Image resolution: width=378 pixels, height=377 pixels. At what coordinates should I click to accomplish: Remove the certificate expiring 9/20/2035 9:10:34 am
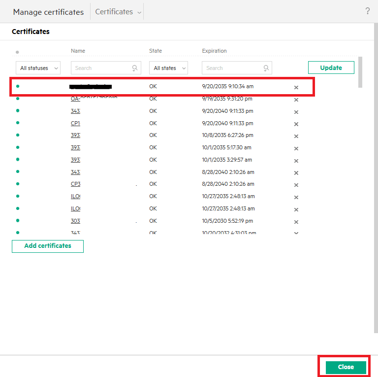(296, 87)
